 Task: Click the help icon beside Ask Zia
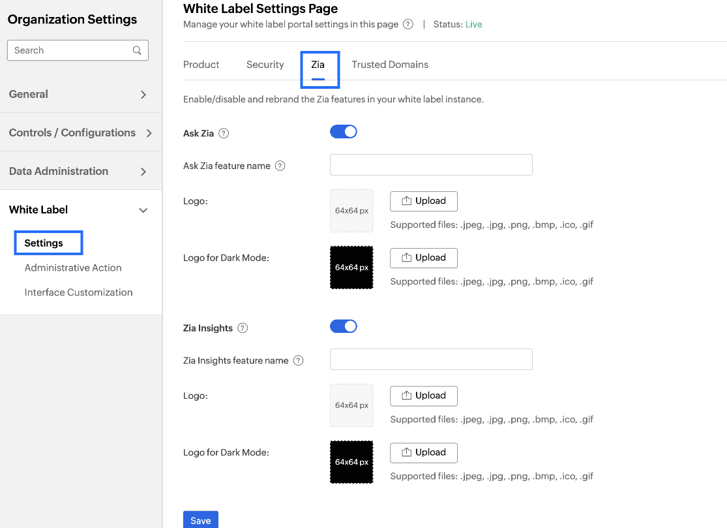coord(224,133)
